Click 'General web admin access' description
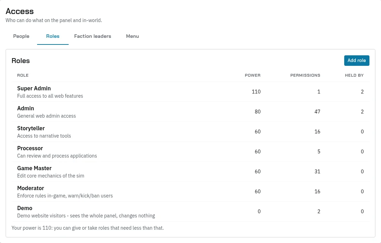Image resolution: width=381 pixels, height=243 pixels. tap(47, 116)
